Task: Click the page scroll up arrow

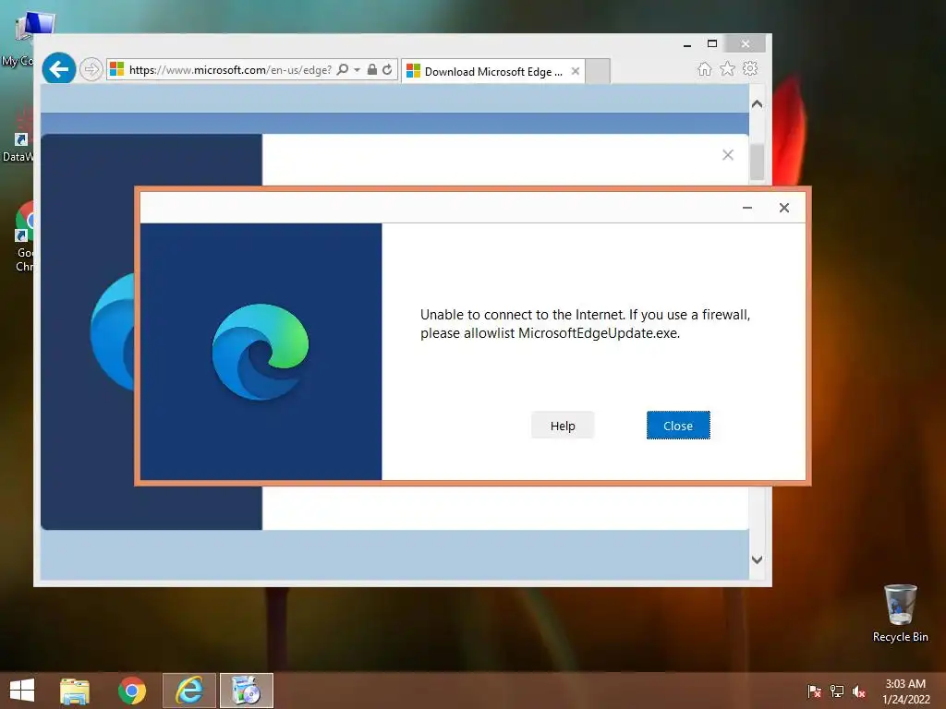Action: [x=758, y=103]
